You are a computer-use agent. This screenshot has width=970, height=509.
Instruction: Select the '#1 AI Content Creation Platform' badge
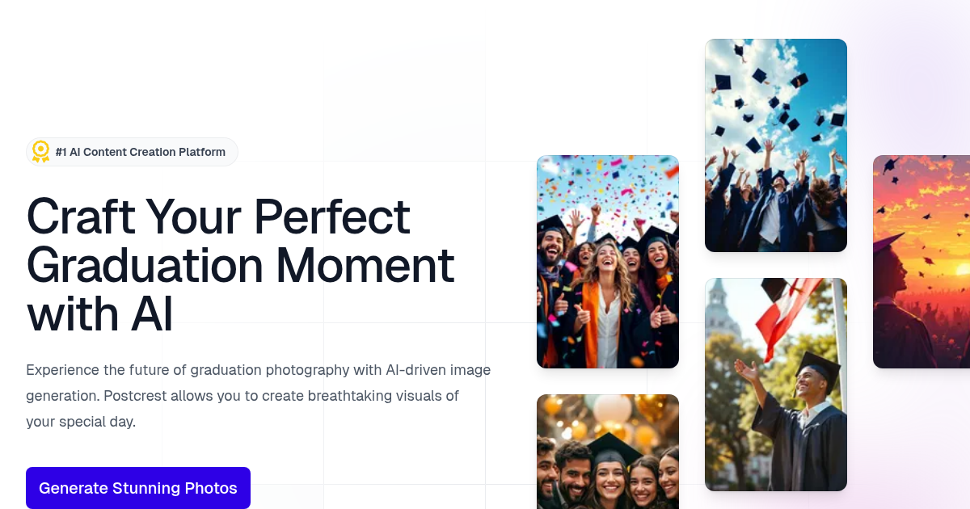(132, 152)
